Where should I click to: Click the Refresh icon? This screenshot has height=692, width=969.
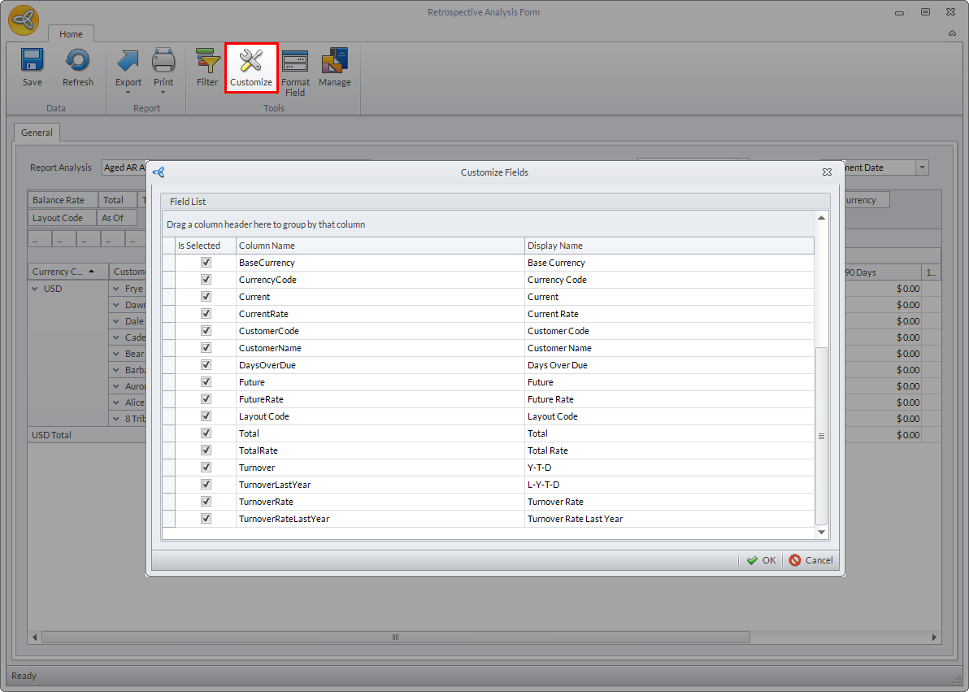coord(78,62)
